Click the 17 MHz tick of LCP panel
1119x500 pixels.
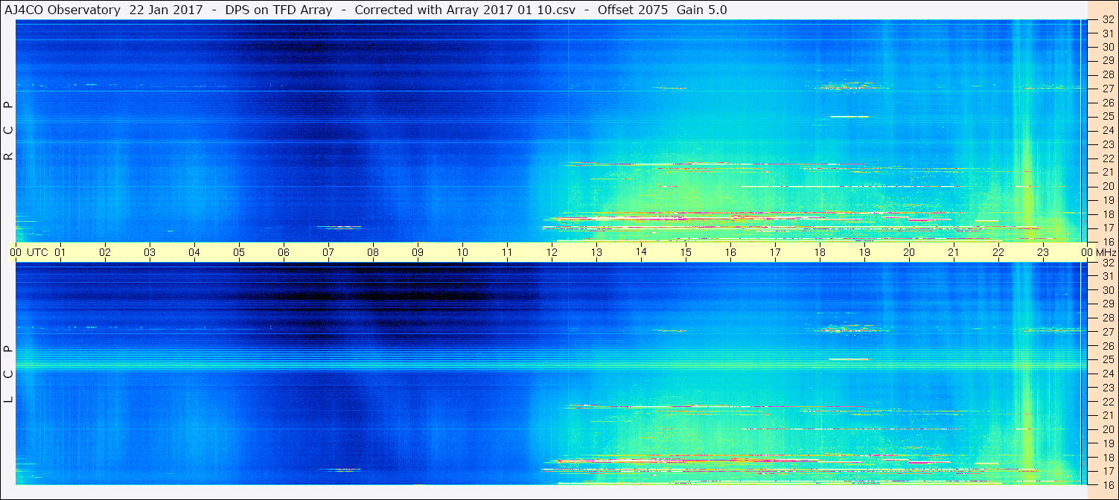(x=1107, y=470)
